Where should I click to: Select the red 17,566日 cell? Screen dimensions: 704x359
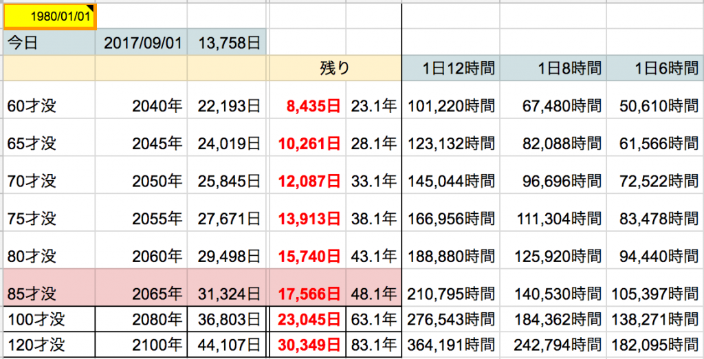click(307, 293)
